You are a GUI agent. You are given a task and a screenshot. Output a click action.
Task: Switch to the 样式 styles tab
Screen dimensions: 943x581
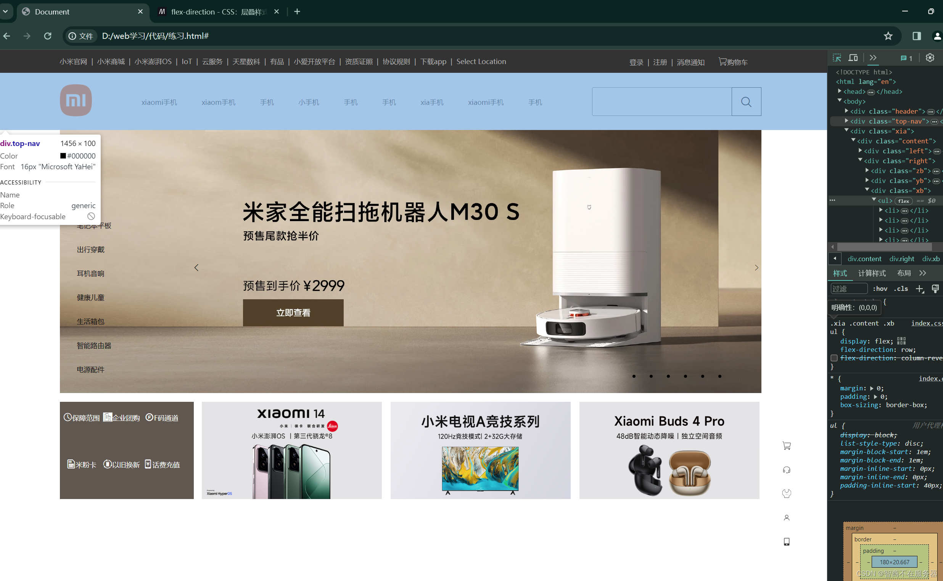840,273
